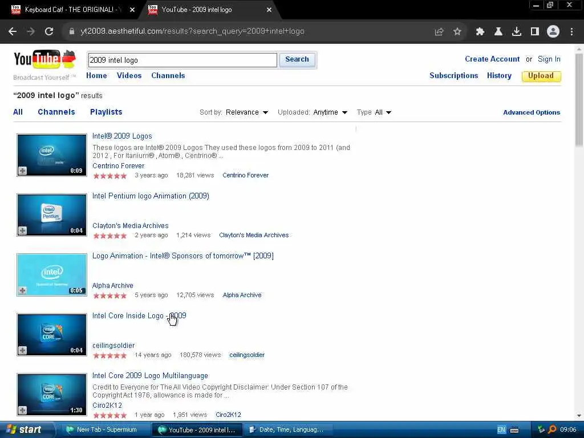Visit the Centrino Forever channel after the view count
The width and height of the screenshot is (584, 438).
pyautogui.click(x=245, y=176)
